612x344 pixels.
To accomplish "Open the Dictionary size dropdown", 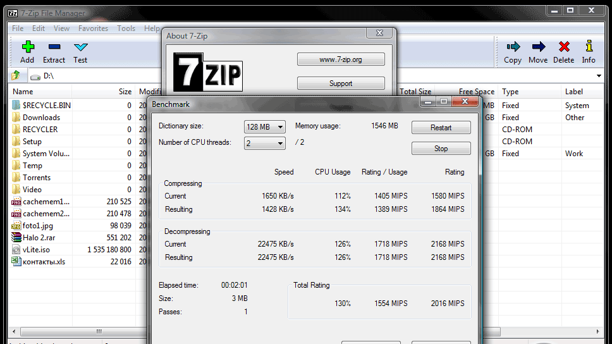I will (265, 127).
